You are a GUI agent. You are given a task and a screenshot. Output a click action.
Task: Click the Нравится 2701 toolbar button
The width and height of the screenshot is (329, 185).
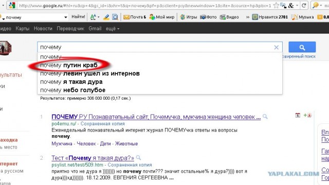click(270, 17)
